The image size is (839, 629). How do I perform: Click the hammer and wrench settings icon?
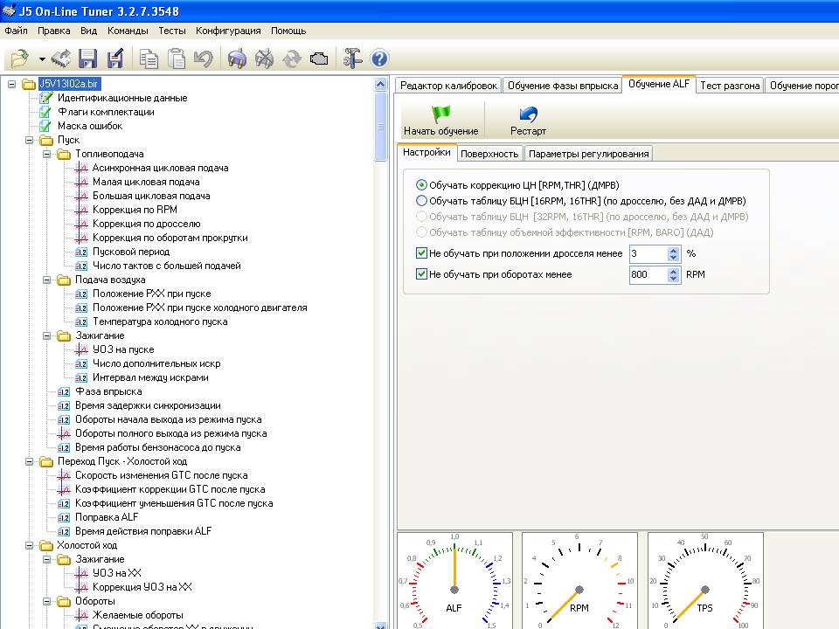tap(351, 59)
